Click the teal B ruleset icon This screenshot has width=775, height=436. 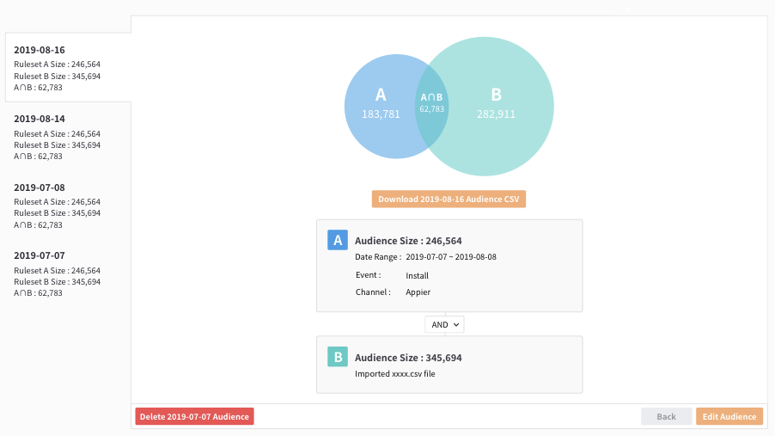(338, 357)
